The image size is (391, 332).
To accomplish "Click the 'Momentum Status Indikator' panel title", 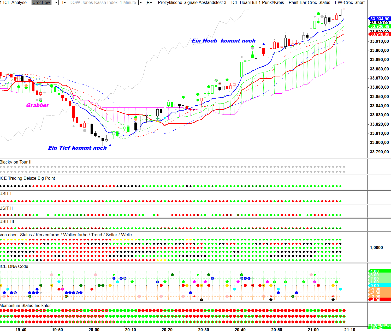I will [x=25, y=305].
